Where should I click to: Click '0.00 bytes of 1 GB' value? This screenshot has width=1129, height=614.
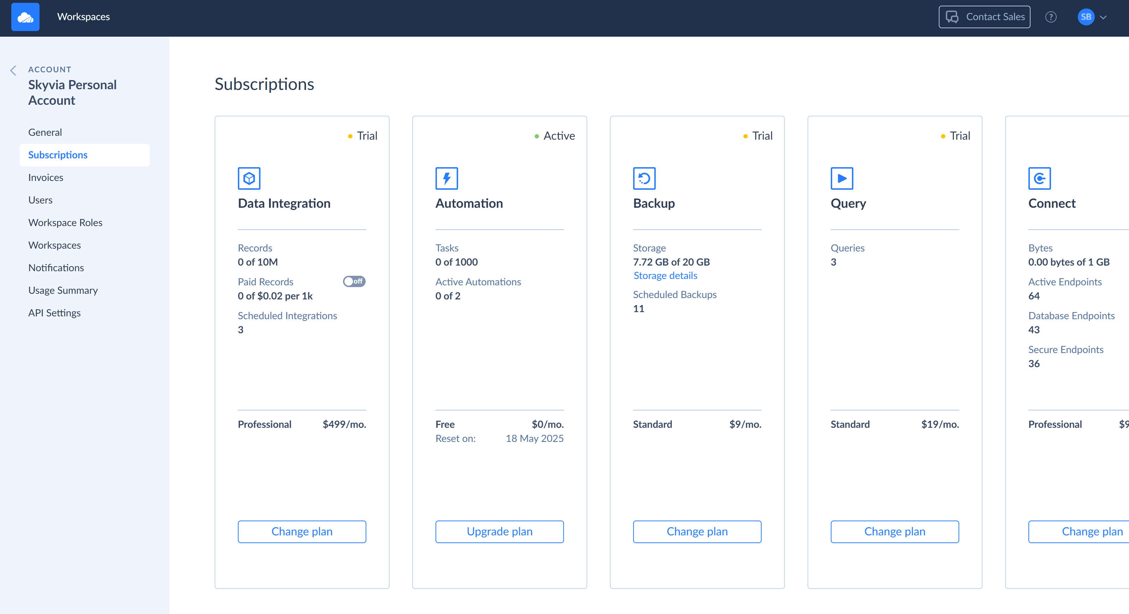[1069, 262]
